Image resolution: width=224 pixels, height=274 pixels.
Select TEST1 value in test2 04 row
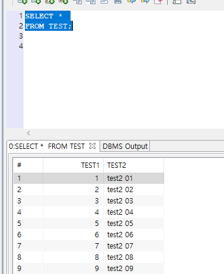(x=73, y=212)
